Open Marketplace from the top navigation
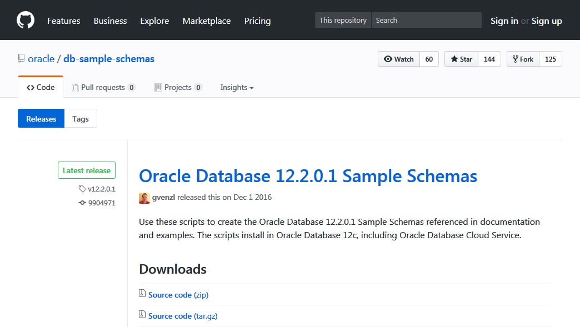The height and width of the screenshot is (327, 580). coord(207,21)
